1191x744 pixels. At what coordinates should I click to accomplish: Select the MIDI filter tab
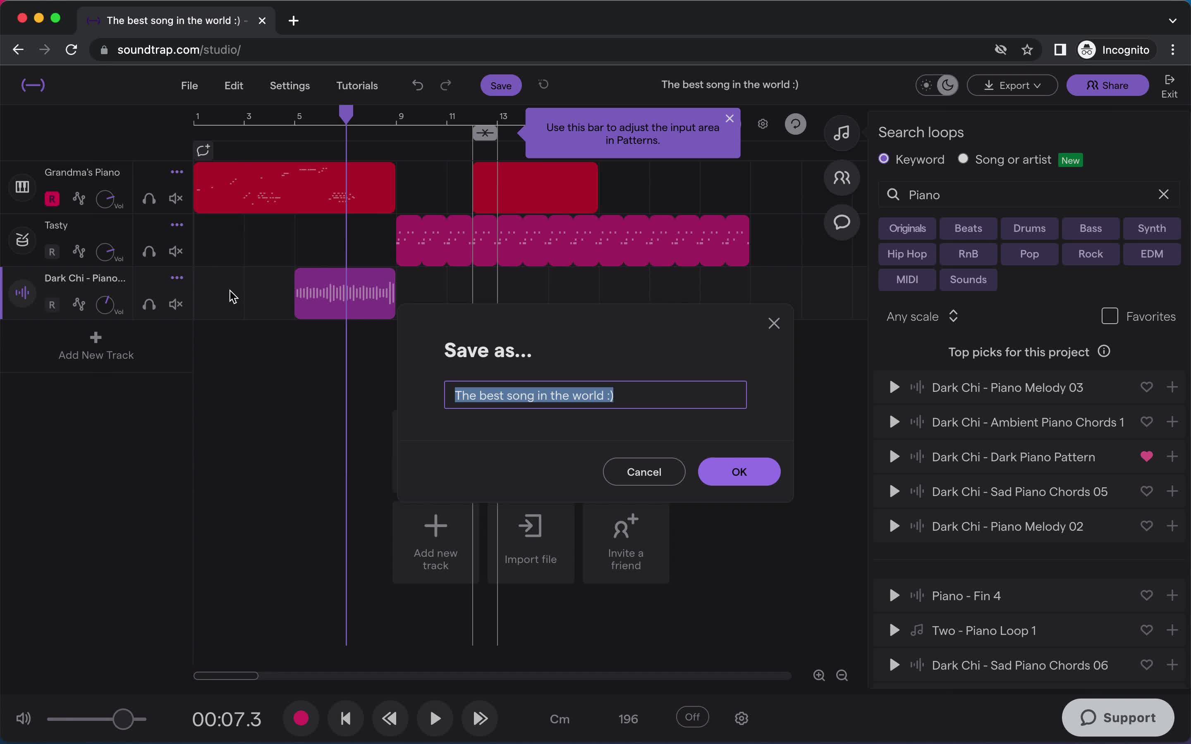pyautogui.click(x=906, y=279)
